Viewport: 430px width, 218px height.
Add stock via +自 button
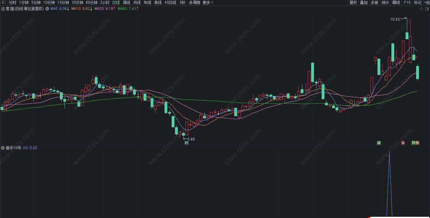tap(427, 2)
